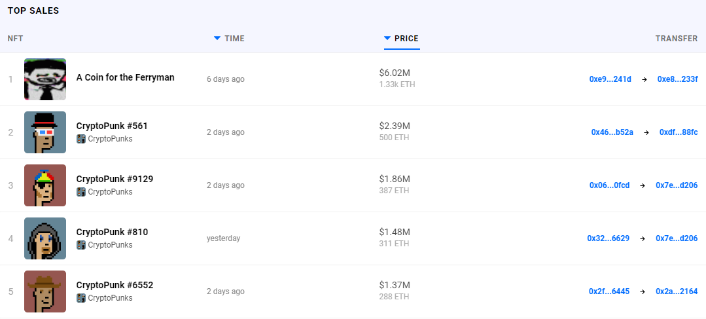Open CryptoPunk #810 title link
Screen dimensions: 706x319
[x=112, y=232]
